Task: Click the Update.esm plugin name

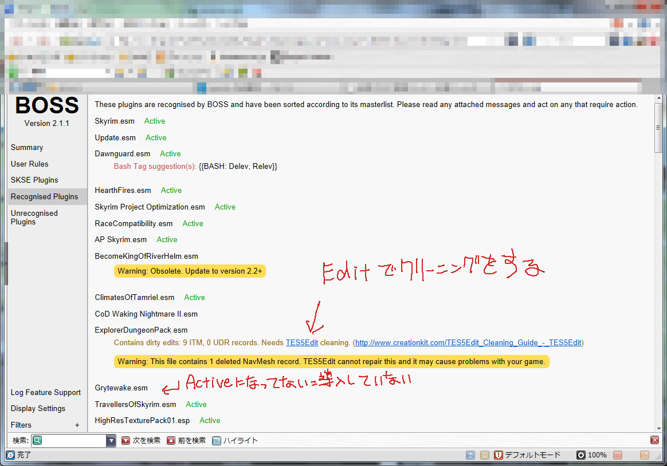Action: (x=115, y=137)
